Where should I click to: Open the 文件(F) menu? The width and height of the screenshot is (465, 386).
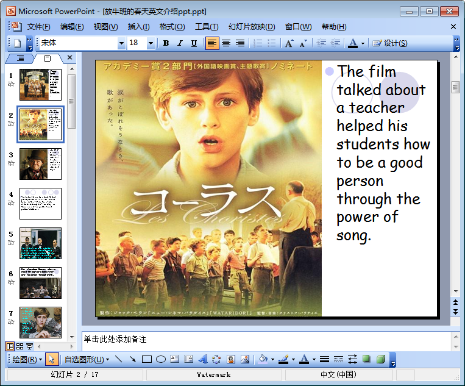pyautogui.click(x=39, y=27)
